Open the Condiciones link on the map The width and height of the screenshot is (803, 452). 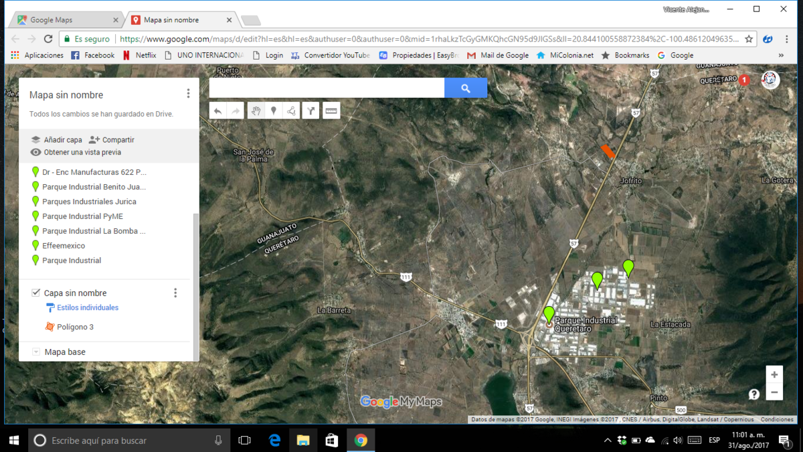click(x=777, y=420)
